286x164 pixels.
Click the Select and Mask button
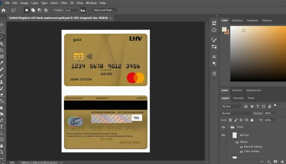click(104, 10)
